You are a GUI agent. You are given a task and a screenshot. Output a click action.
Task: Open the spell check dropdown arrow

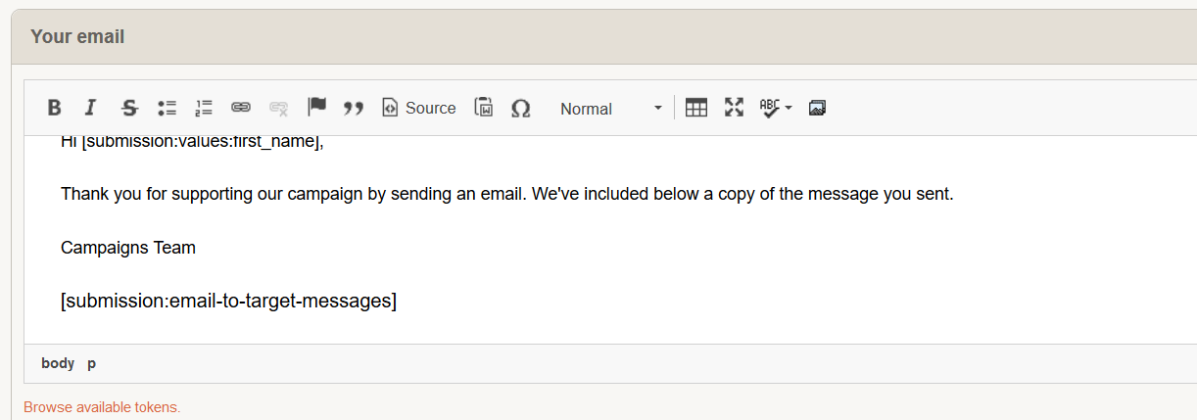[789, 108]
